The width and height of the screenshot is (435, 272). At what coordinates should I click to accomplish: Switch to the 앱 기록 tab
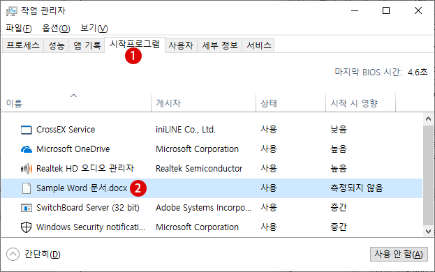(x=87, y=45)
